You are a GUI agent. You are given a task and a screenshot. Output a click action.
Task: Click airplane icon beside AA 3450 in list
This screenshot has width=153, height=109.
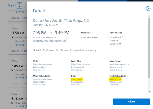click(x=12, y=70)
